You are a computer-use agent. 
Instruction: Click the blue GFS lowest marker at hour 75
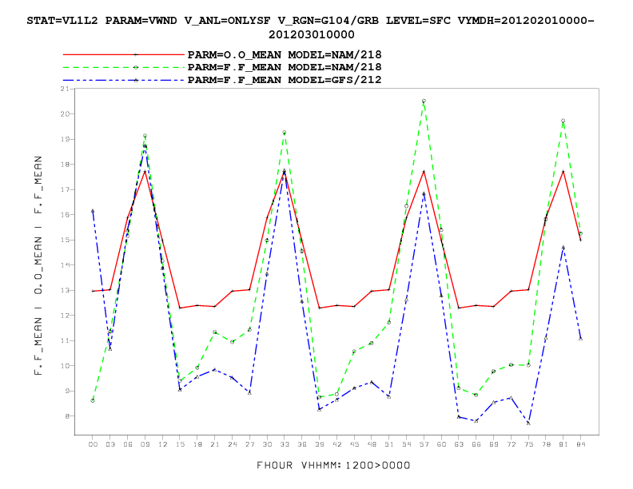coord(528,423)
